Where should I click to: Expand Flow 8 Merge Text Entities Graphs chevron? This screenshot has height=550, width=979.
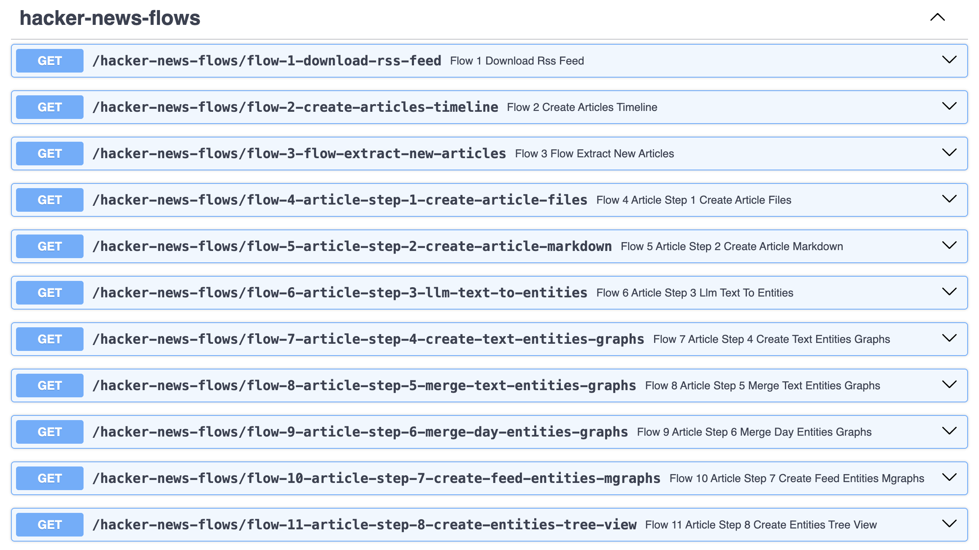(949, 385)
